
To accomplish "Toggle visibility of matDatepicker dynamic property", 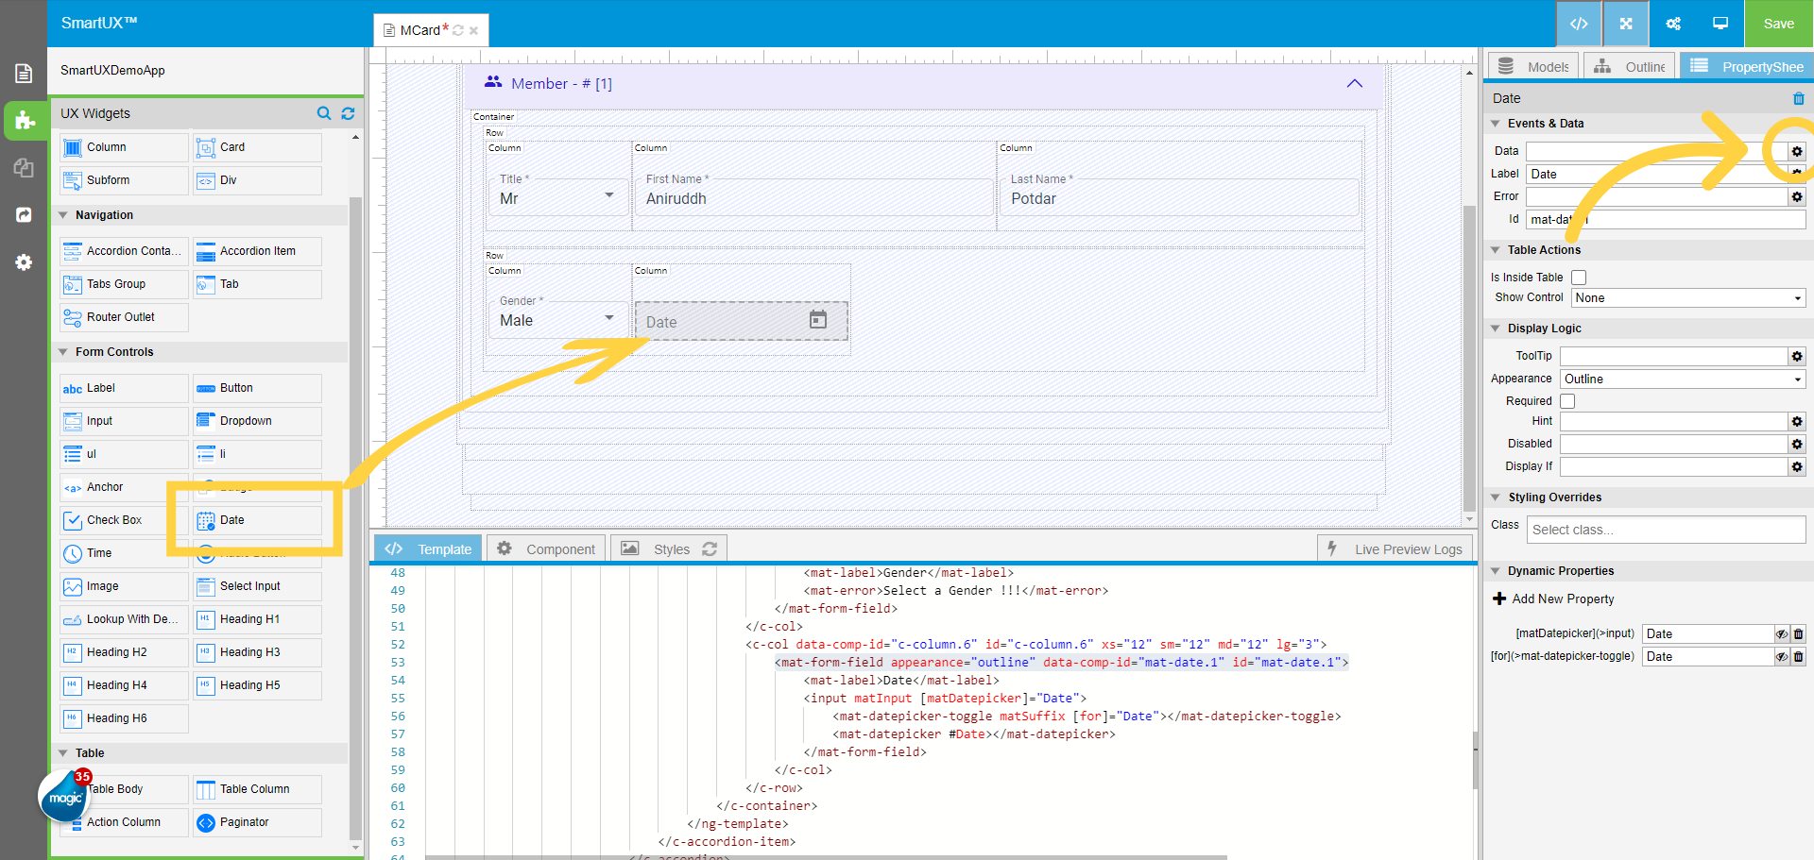I will click(1781, 634).
